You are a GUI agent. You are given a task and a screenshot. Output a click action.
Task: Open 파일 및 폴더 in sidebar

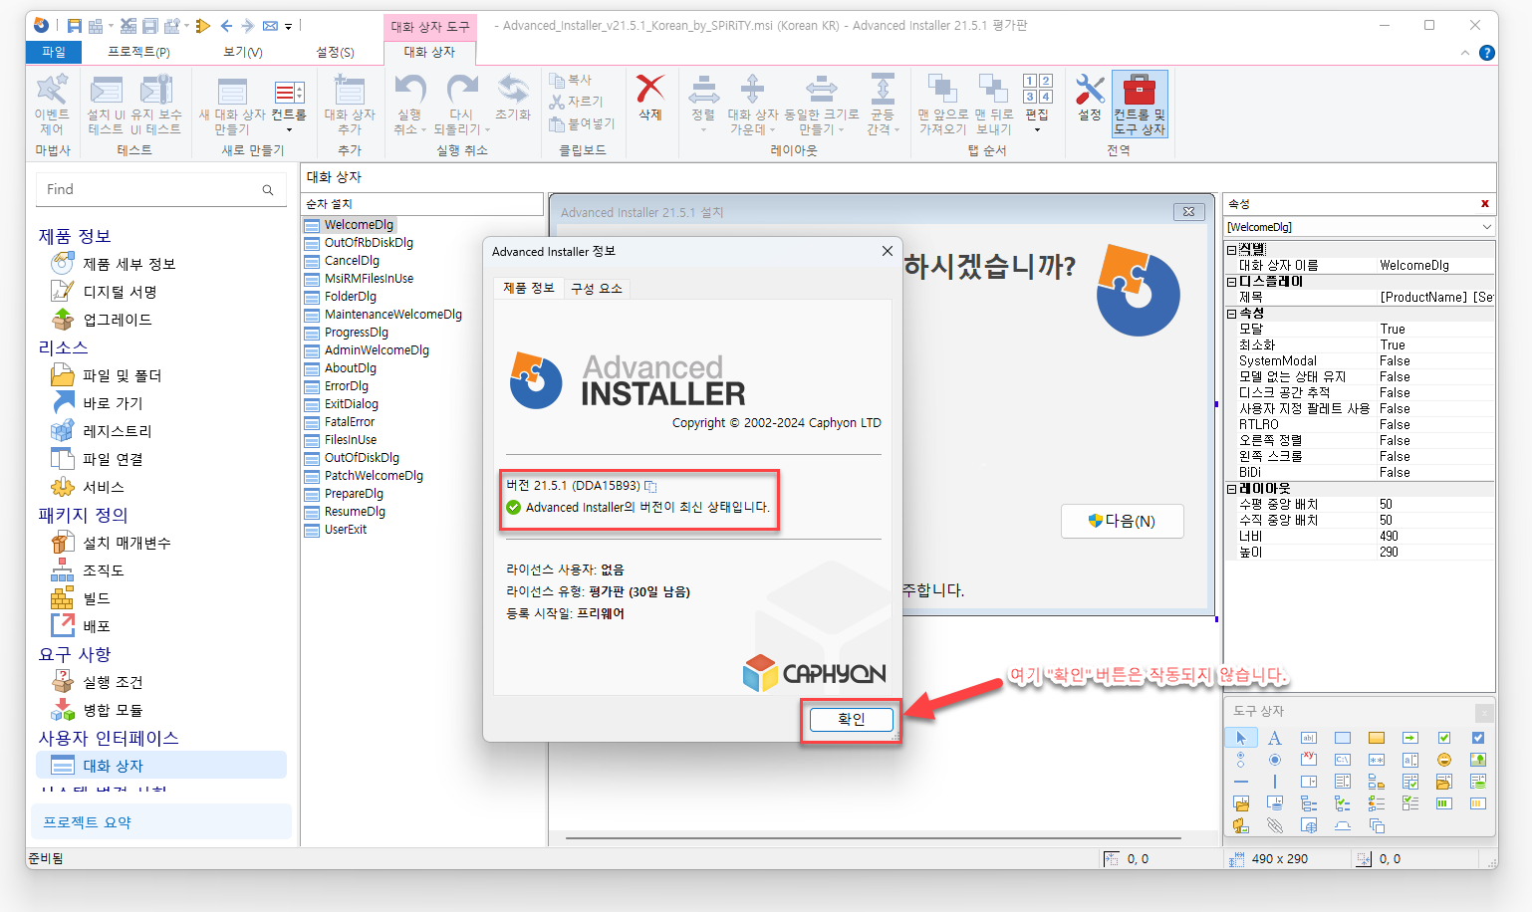click(122, 375)
